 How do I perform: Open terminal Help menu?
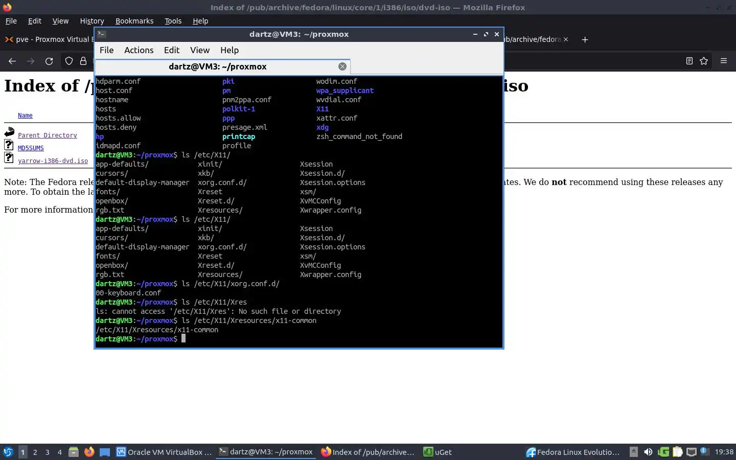coord(229,50)
